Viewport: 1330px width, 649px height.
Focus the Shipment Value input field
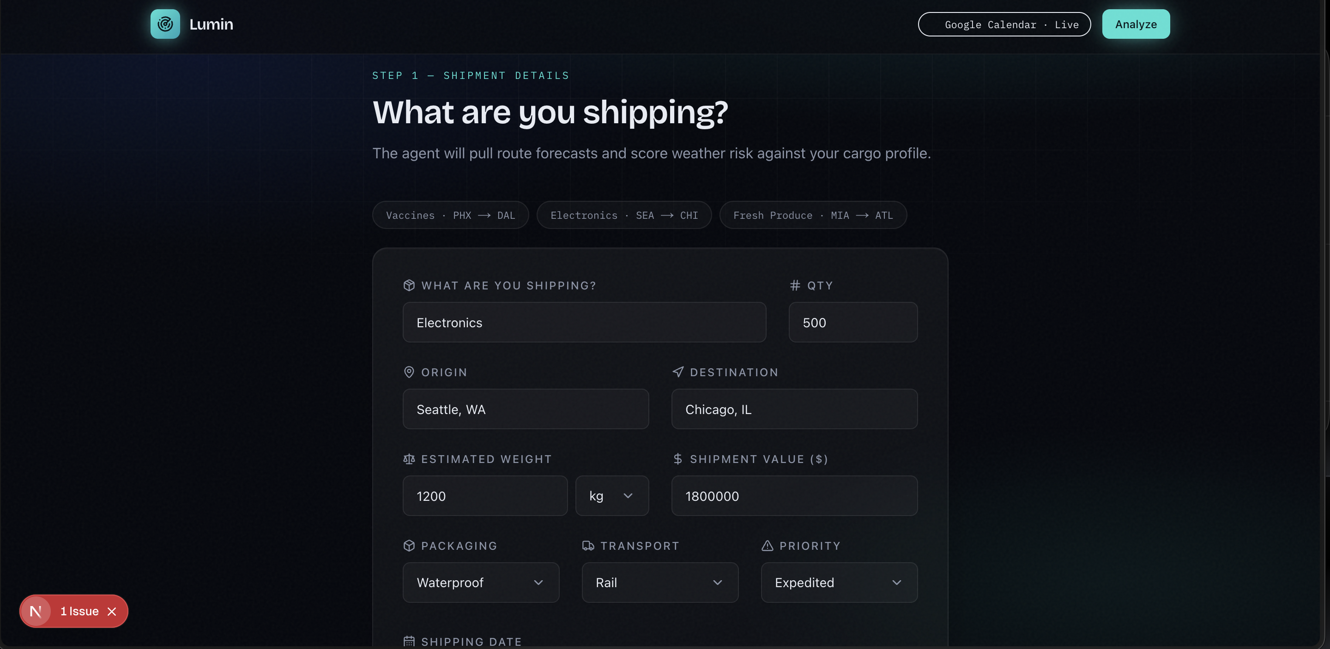pyautogui.click(x=794, y=496)
